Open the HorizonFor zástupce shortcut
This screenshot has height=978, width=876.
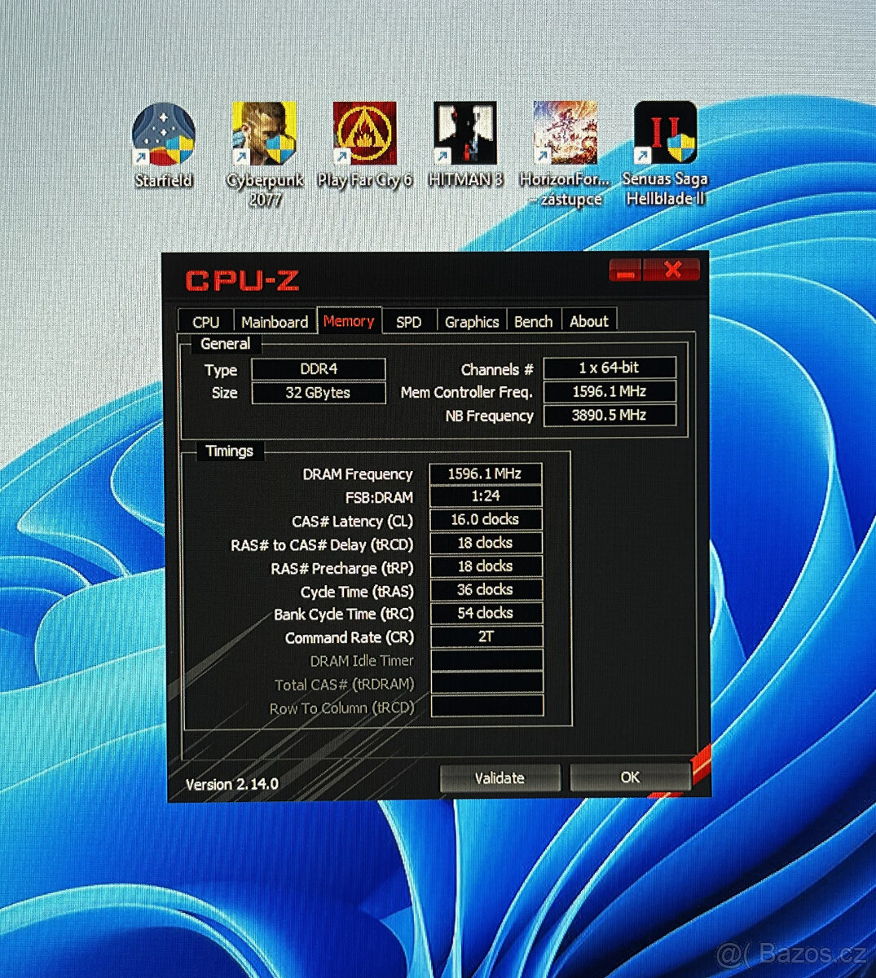tap(565, 134)
